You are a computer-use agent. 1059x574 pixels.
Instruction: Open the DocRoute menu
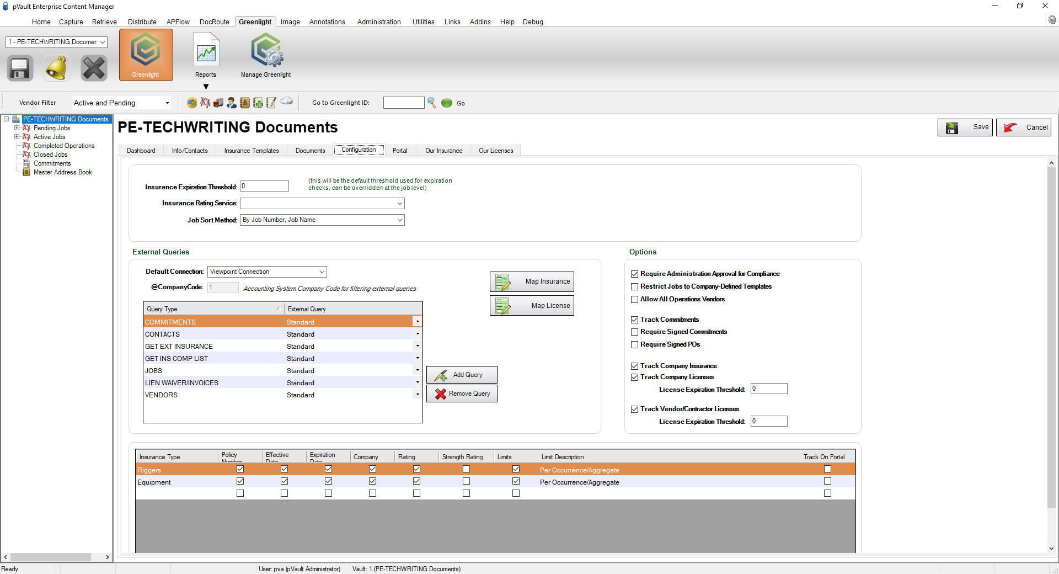(214, 22)
